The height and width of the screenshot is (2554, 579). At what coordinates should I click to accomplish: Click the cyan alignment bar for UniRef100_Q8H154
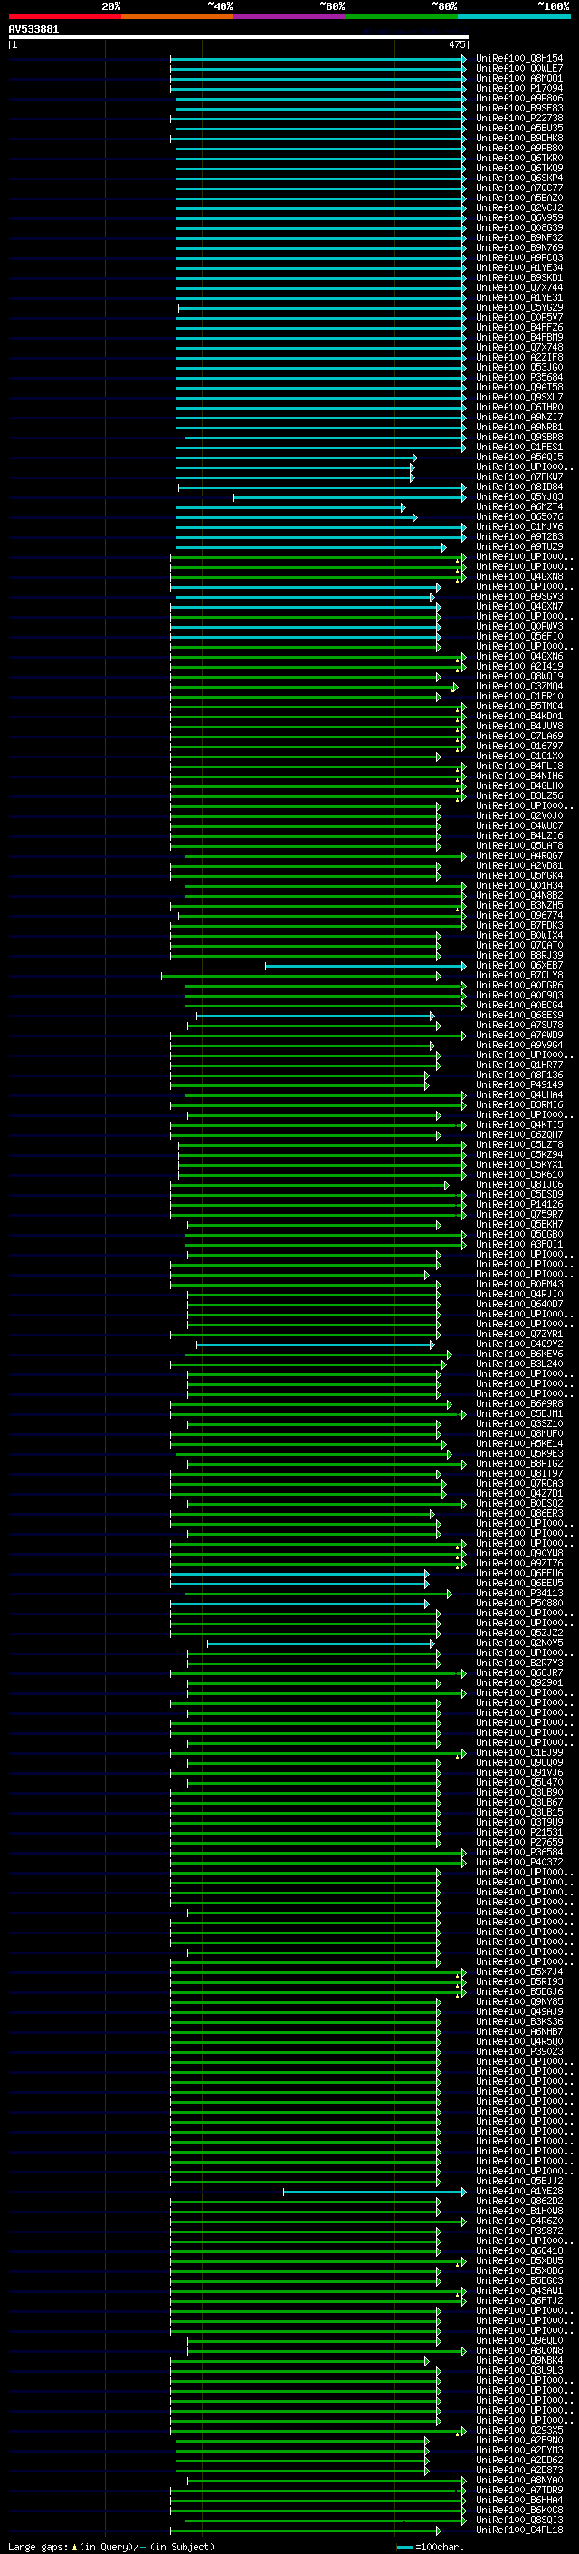point(318,59)
